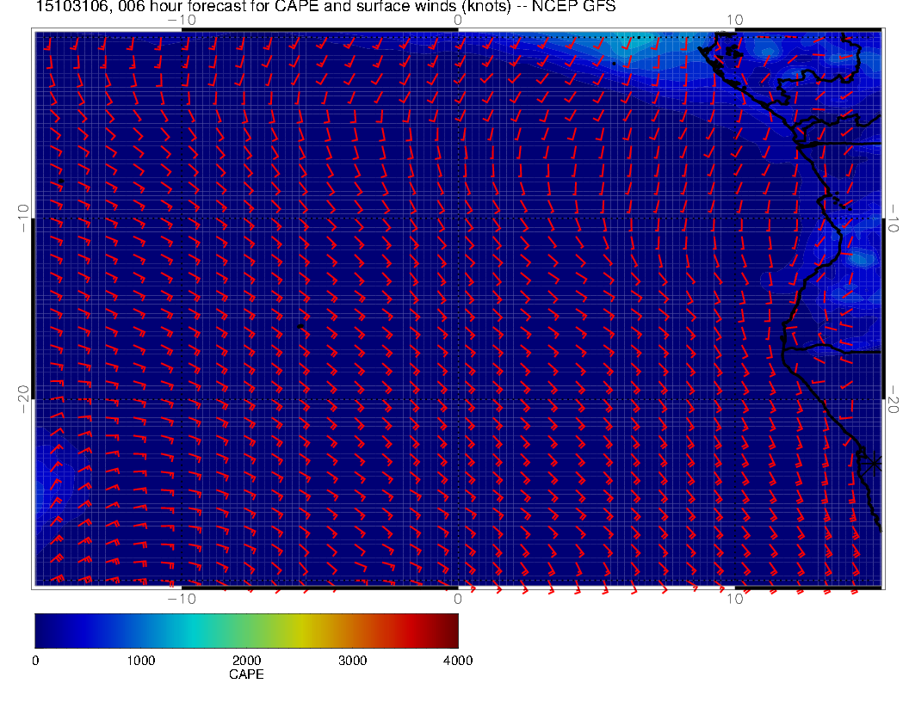
Task: Click the left axis latitude label -10
Action: [x=23, y=219]
